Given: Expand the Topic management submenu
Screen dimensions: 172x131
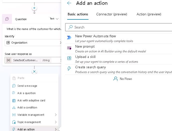Looking at the screenshot, I should point(56,122).
